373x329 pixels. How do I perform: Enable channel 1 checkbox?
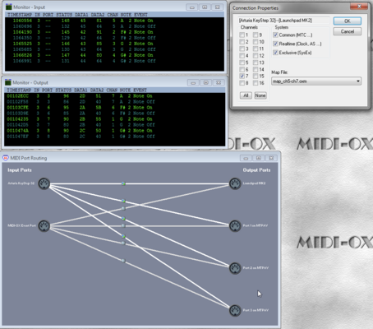(x=242, y=35)
